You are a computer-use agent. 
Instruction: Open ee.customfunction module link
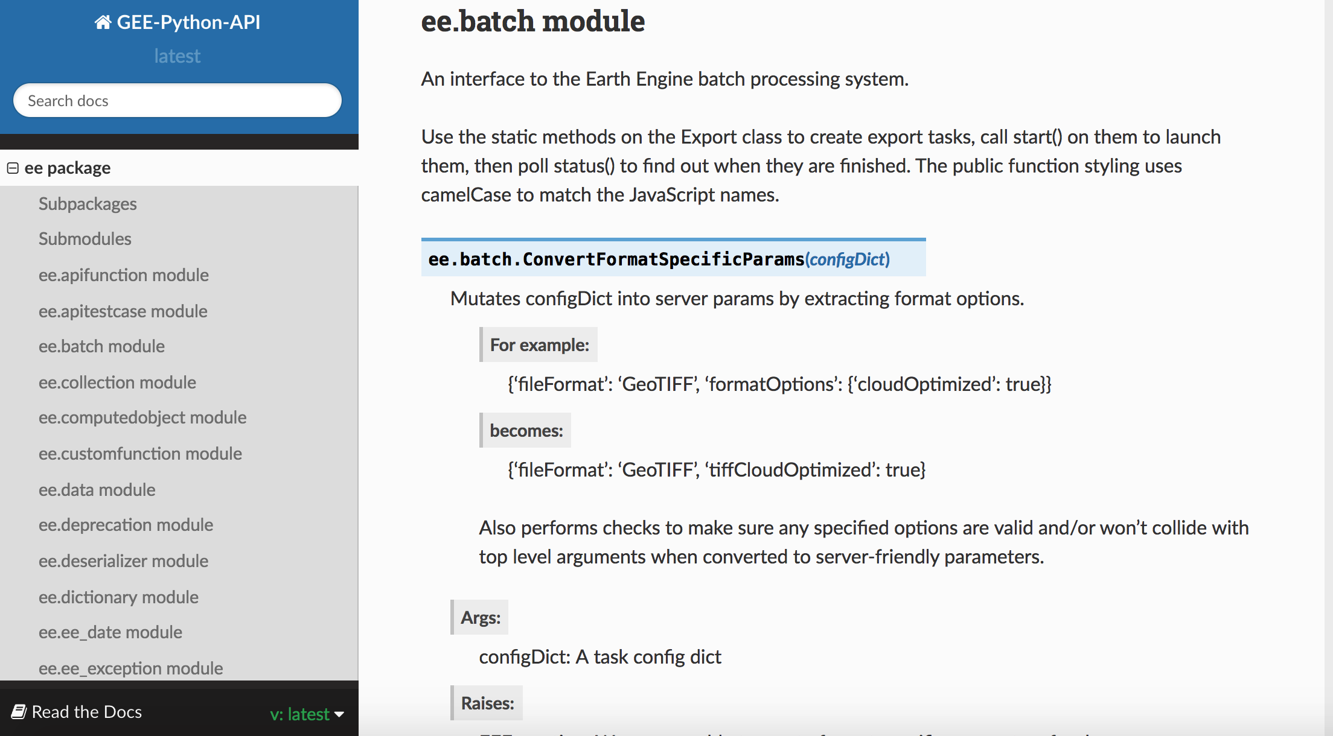[x=140, y=454]
